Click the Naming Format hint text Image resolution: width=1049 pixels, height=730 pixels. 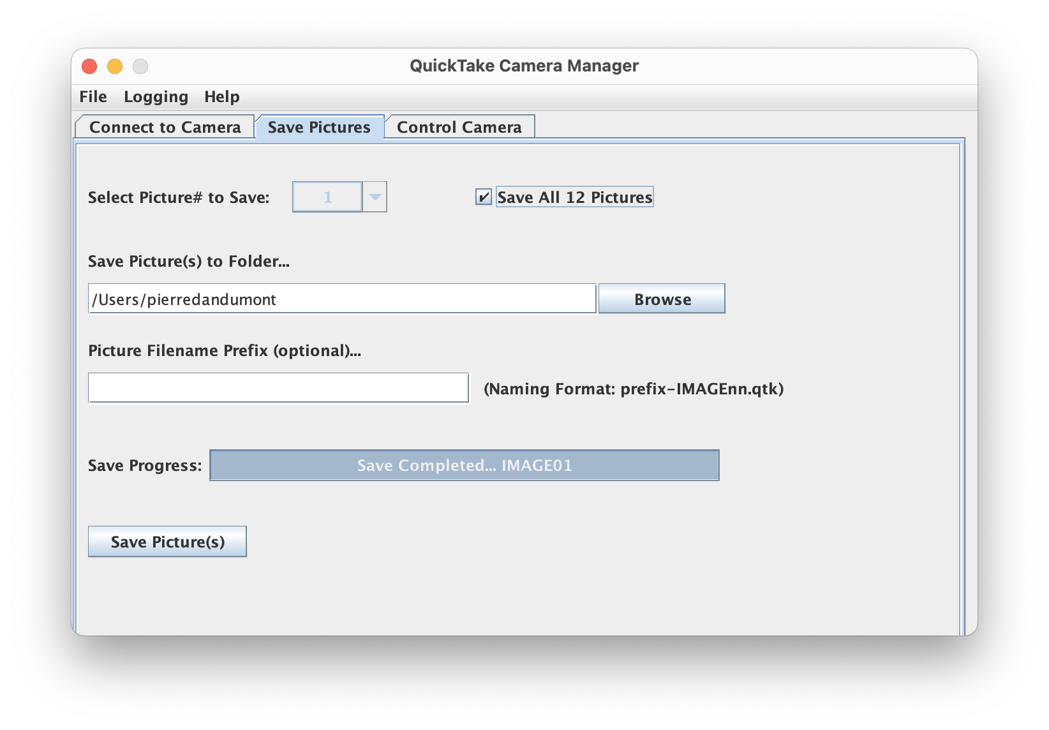click(633, 389)
